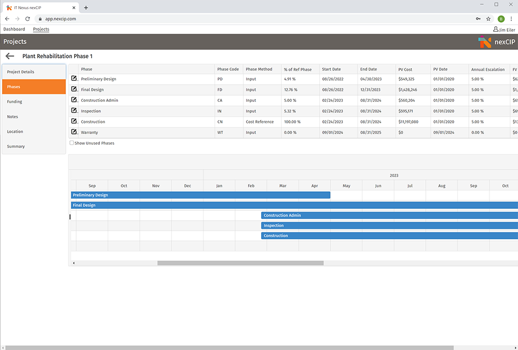
Task: Reload the page
Action: 28,19
